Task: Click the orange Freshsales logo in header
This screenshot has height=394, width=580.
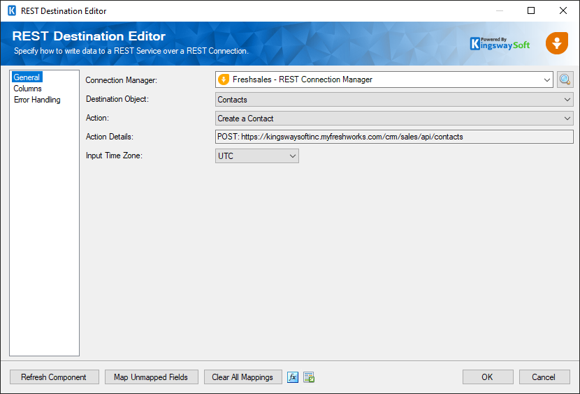Action: (557, 43)
